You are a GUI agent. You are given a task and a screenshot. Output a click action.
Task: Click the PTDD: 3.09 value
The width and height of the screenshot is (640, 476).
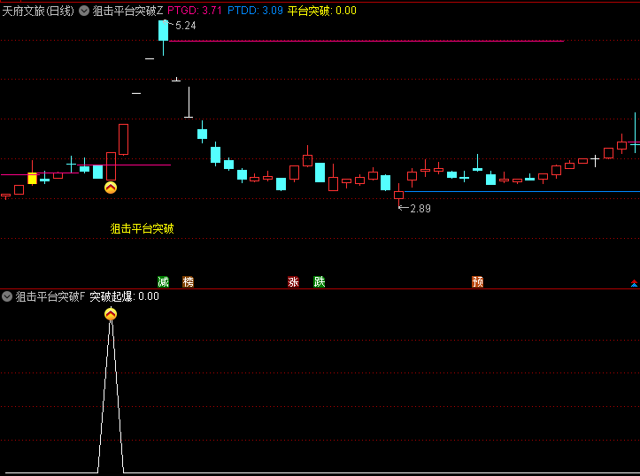tap(255, 11)
